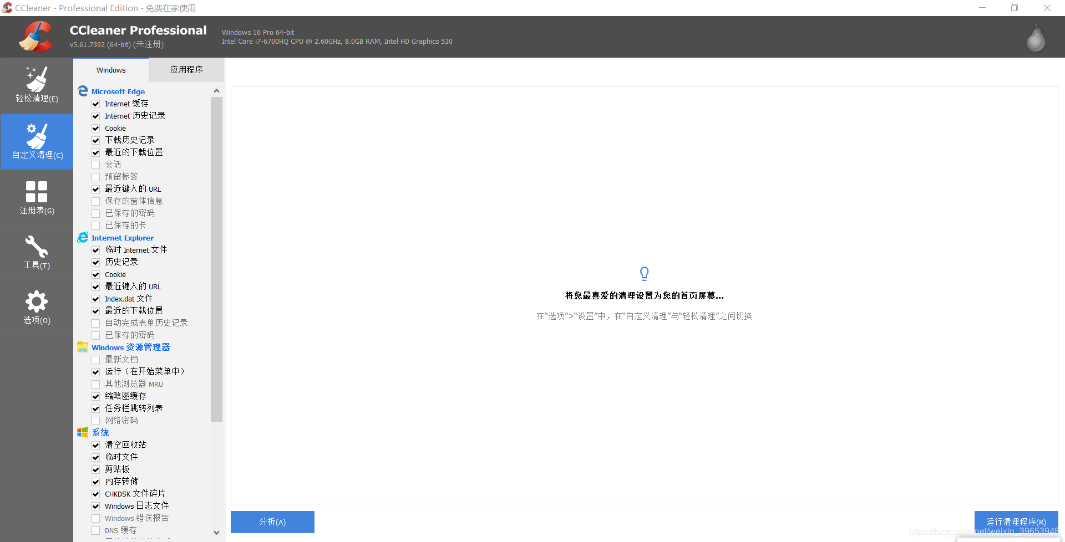This screenshot has width=1065, height=542.
Task: Switch to the Windows tab
Action: (111, 70)
